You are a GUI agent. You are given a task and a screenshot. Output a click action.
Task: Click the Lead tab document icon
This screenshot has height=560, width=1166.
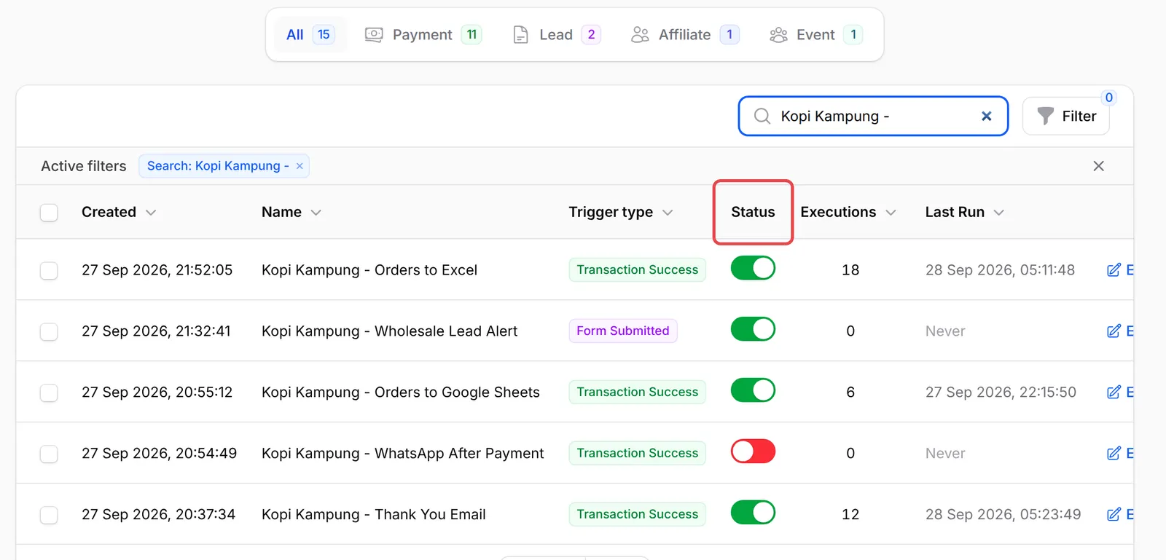520,35
